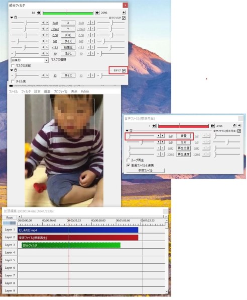The height and width of the screenshot is (300, 247).
Task: Select 音声ファイル[標準再生] clip on Layer 2
Action: pos(78,238)
